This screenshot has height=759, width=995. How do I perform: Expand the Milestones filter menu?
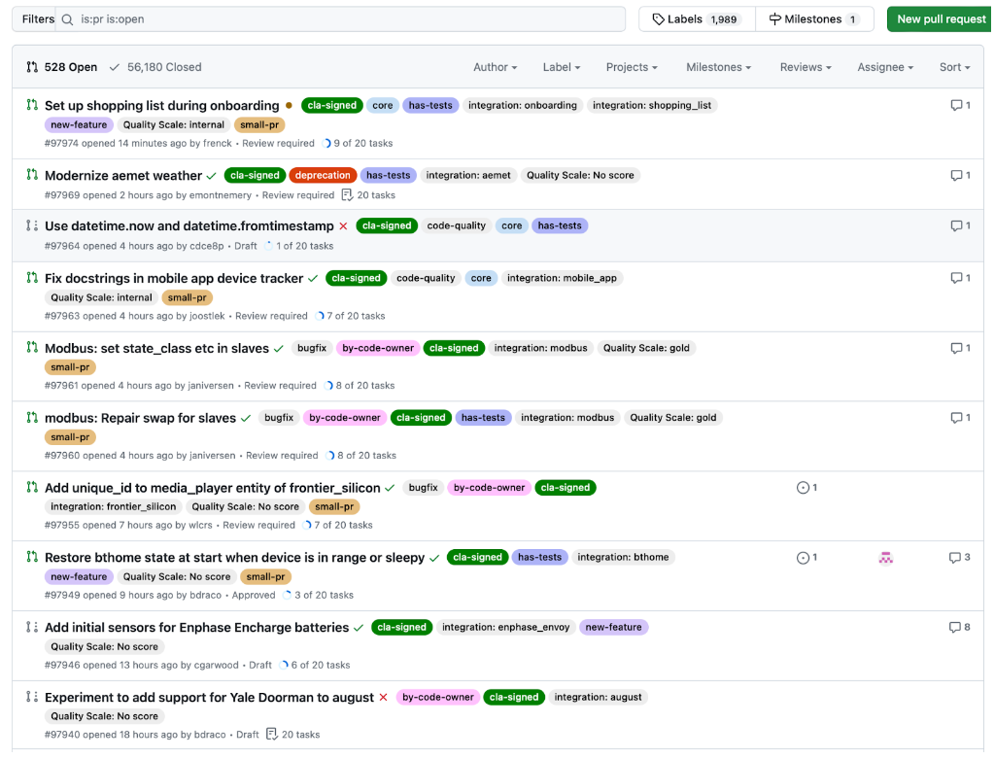[x=718, y=67]
